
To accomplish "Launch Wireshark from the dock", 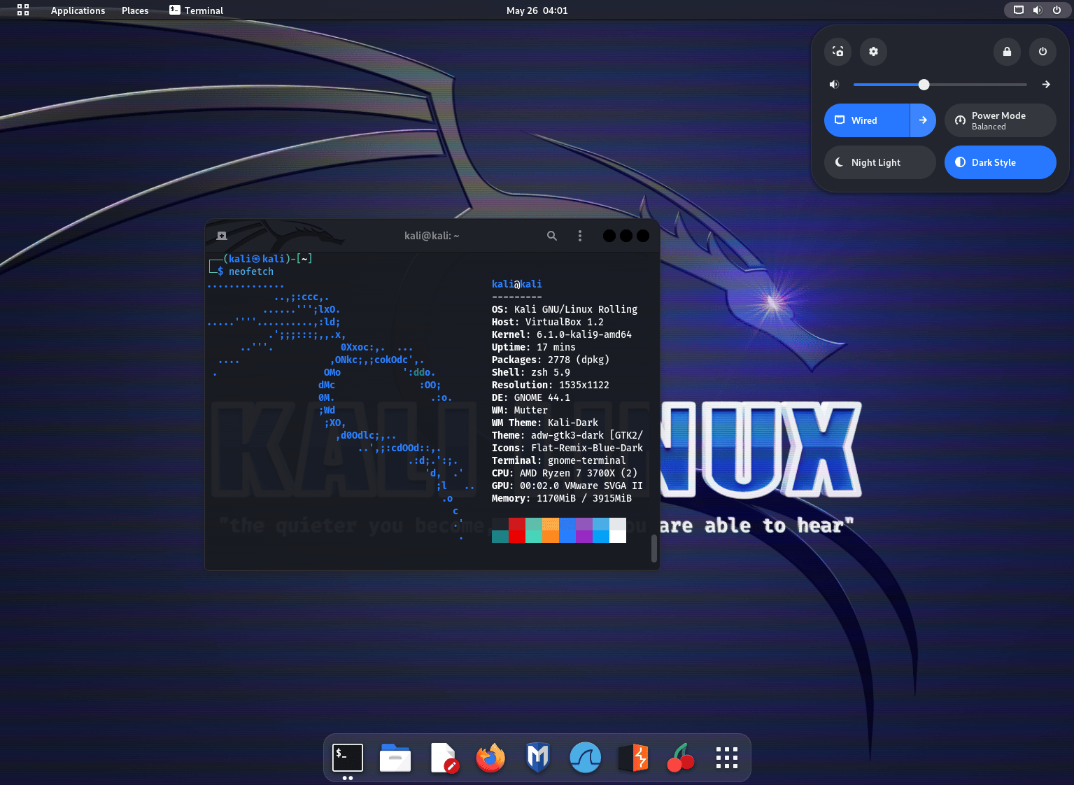I will point(586,758).
